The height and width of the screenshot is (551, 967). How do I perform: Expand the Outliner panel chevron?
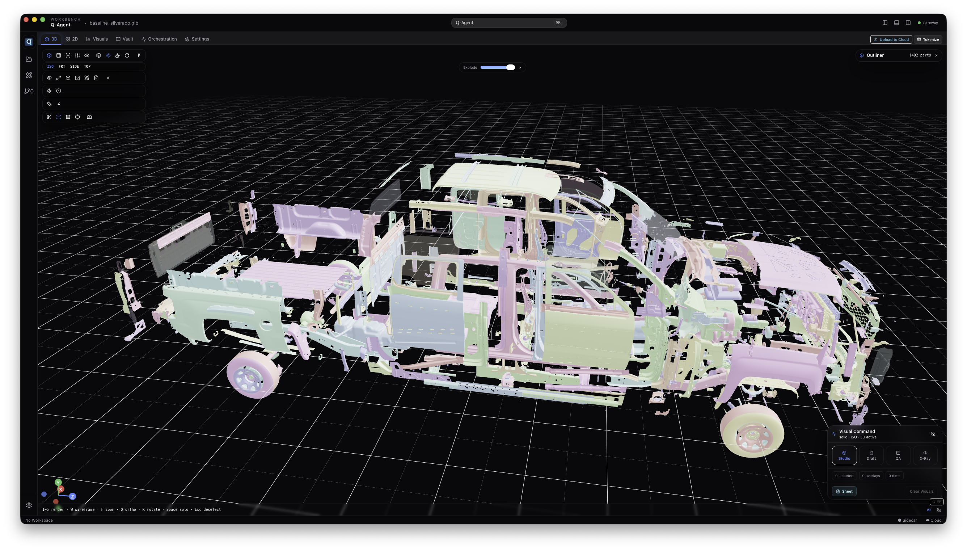(x=936, y=55)
